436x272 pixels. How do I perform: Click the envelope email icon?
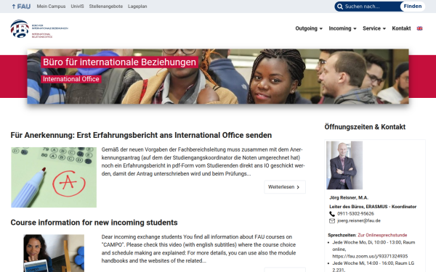[x=332, y=221]
